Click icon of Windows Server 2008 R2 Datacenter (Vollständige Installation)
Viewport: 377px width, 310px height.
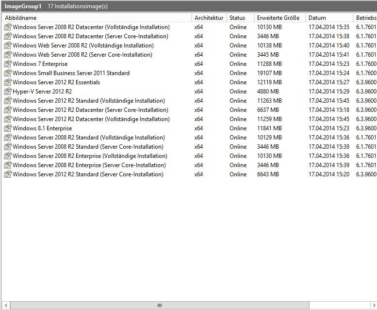point(8,27)
